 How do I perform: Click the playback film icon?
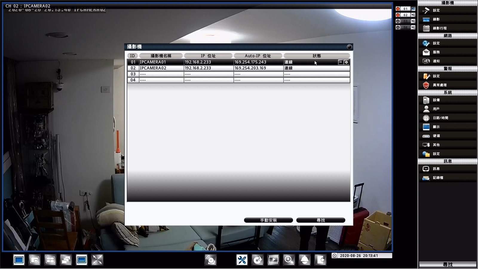point(273,260)
